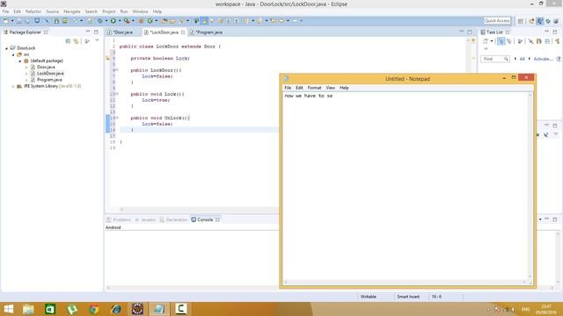This screenshot has width=563, height=316.
Task: Select Program.java in Package Explorer
Action: 49,80
